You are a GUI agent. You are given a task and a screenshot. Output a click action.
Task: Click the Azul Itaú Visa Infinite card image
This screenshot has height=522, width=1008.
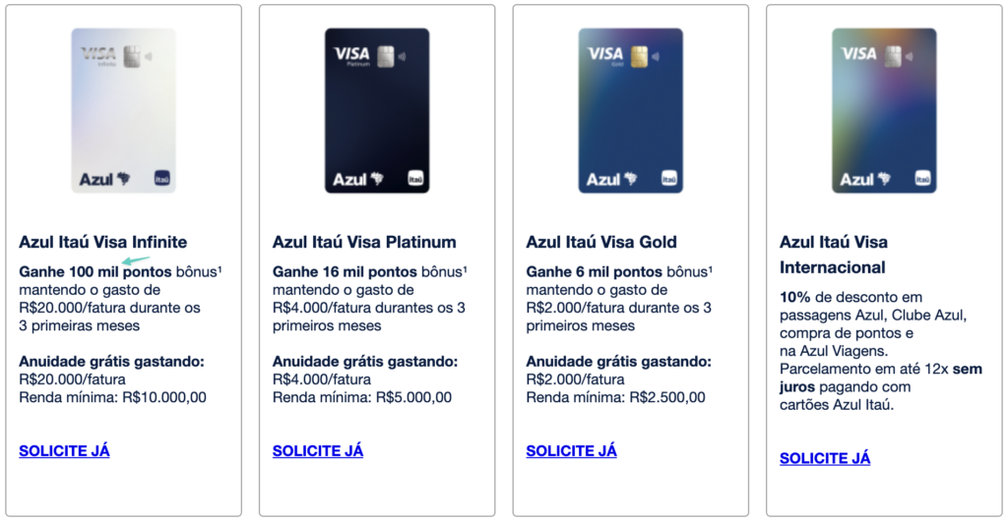click(123, 110)
